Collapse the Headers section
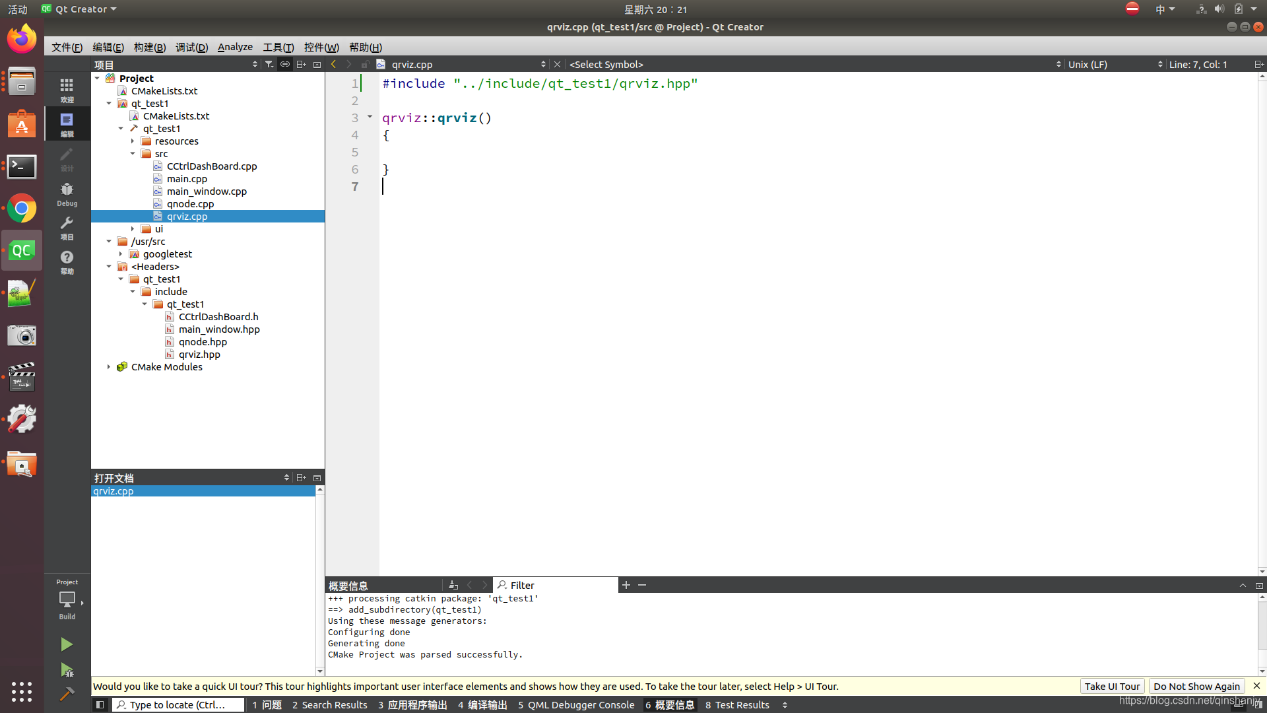 coord(109,265)
